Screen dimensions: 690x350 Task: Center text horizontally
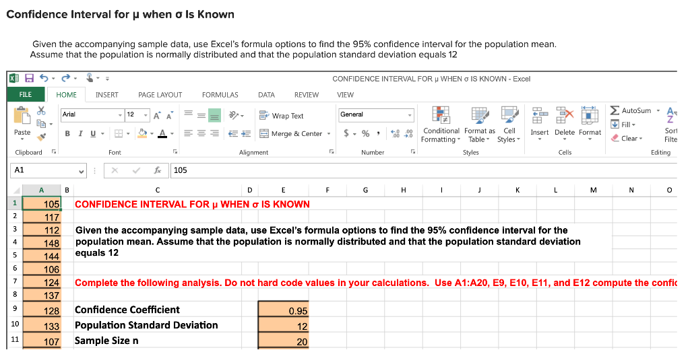pos(201,134)
